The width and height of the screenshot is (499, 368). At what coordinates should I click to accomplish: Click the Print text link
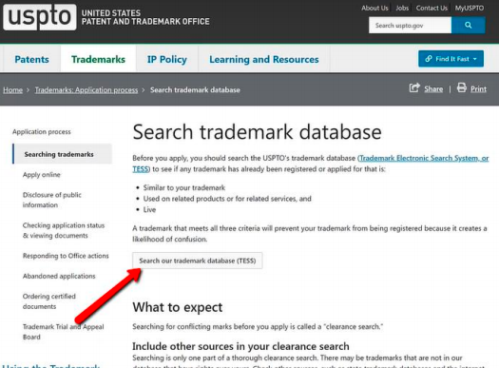[479, 89]
